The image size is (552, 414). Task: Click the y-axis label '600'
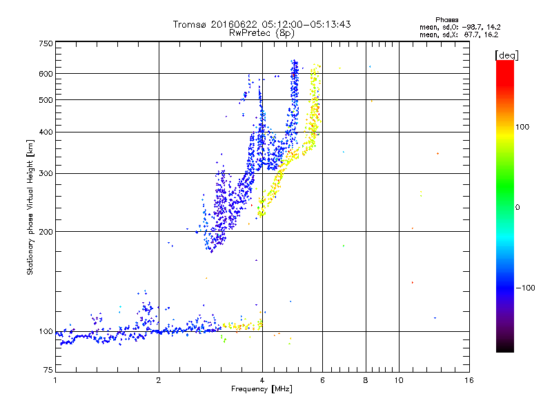tap(46, 74)
